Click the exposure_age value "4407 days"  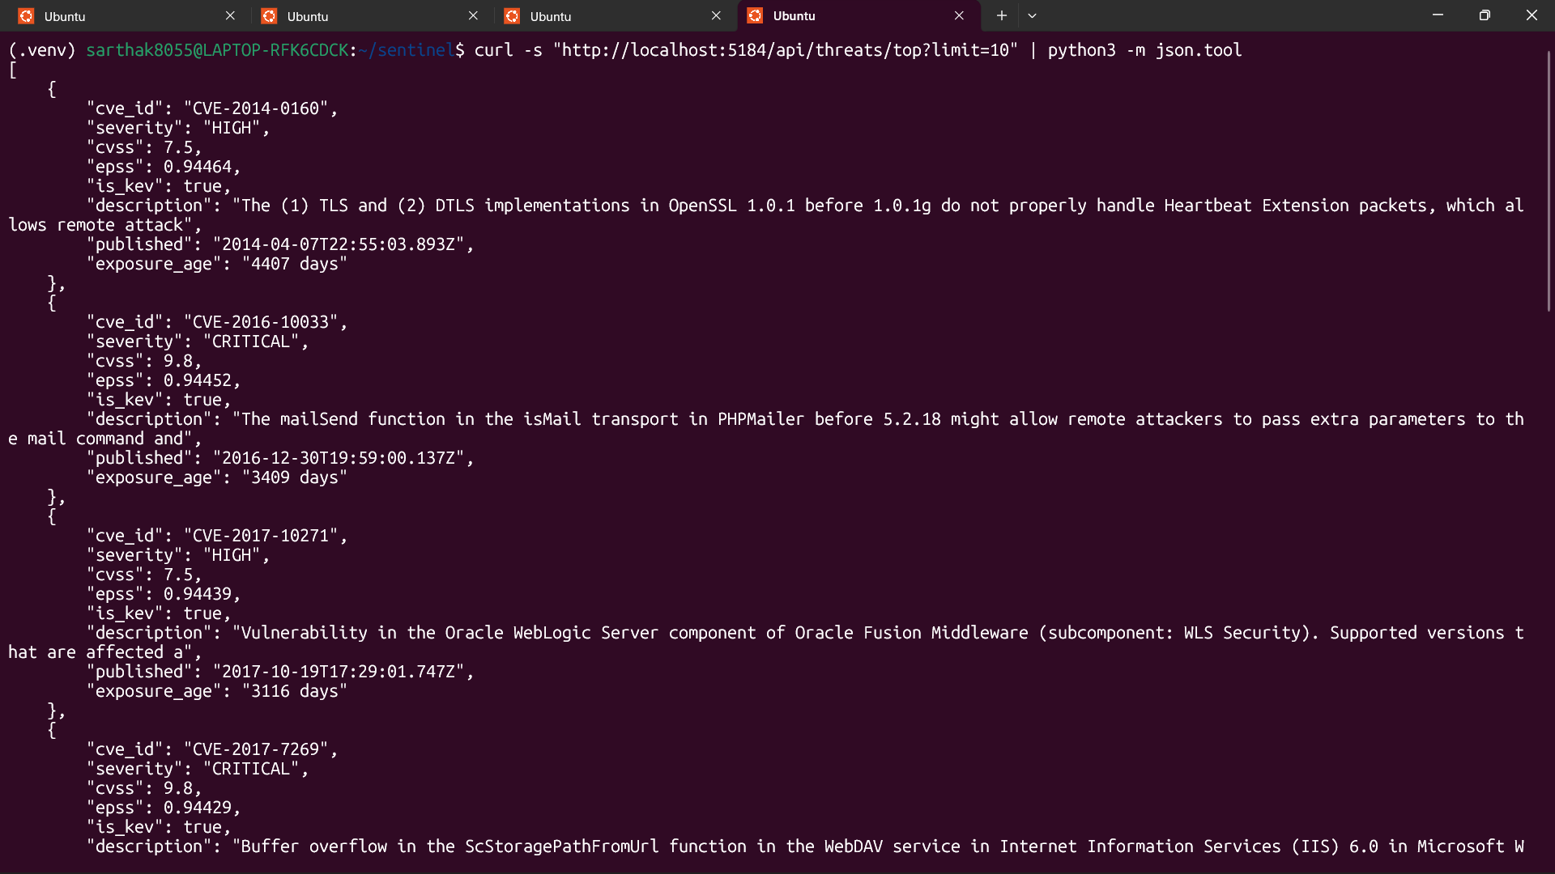(x=295, y=264)
